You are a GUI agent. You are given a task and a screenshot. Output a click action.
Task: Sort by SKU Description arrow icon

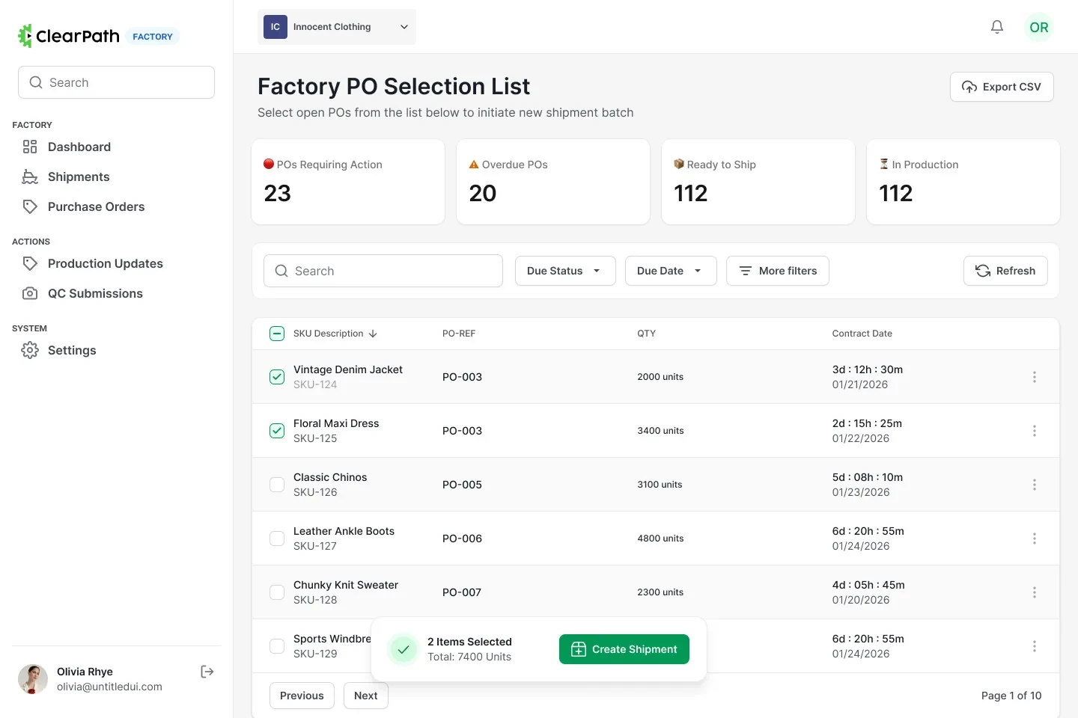pos(373,334)
